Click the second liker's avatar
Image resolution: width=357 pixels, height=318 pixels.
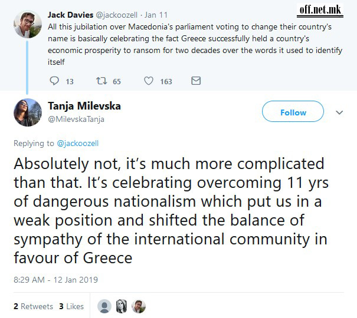pyautogui.click(x=122, y=306)
